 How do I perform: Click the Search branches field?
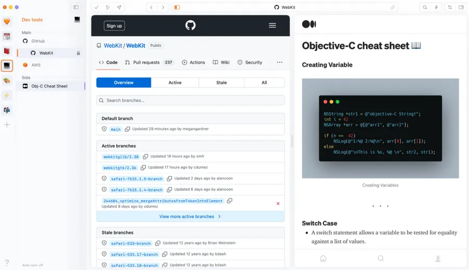tap(190, 100)
